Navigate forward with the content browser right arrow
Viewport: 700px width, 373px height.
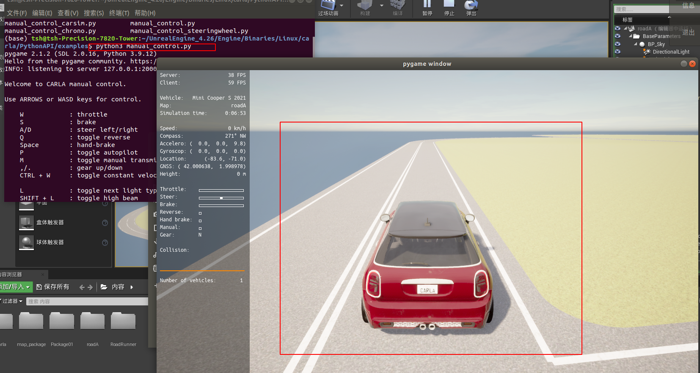(x=90, y=287)
